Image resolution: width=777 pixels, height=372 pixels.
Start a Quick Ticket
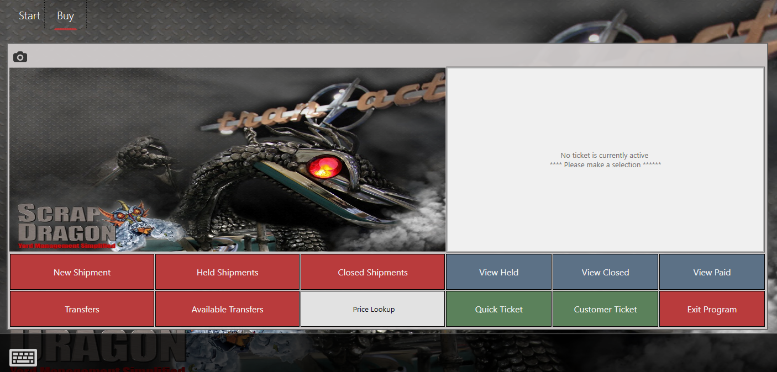point(498,309)
